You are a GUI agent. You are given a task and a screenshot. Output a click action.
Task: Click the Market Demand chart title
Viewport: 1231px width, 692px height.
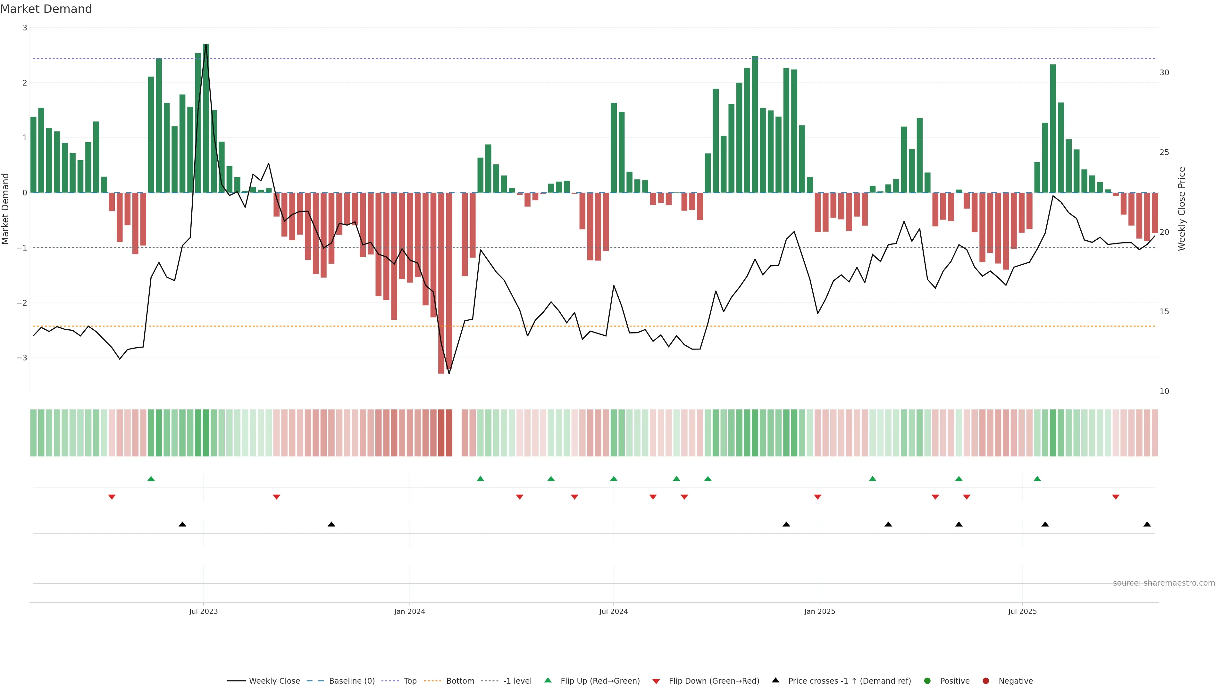(x=46, y=9)
